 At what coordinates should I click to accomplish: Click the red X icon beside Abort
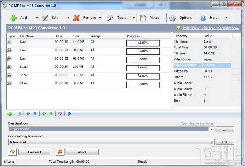coord(60,152)
